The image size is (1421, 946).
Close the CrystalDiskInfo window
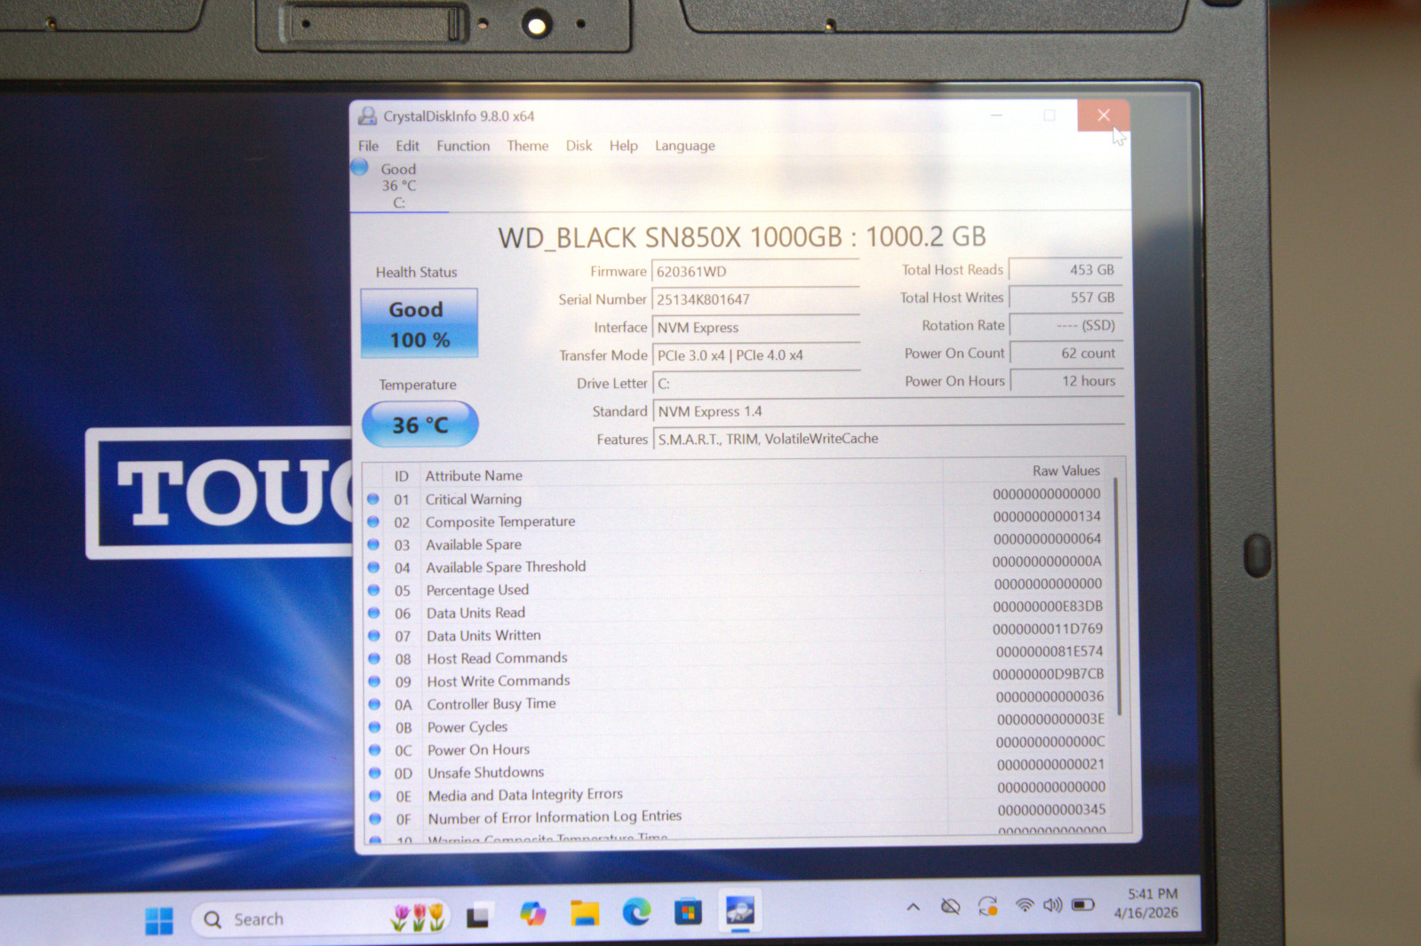(x=1103, y=115)
